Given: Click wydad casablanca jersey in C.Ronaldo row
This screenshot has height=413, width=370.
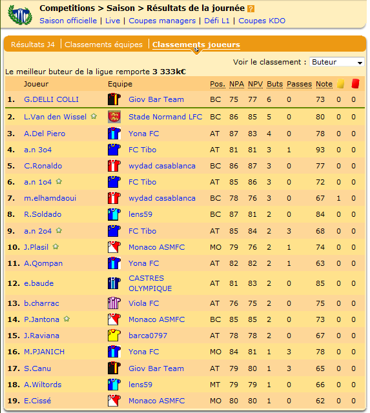Looking at the screenshot, I should click(x=114, y=166).
